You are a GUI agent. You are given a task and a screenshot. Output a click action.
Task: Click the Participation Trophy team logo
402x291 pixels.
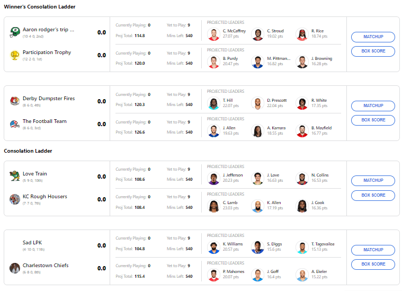click(x=15, y=55)
